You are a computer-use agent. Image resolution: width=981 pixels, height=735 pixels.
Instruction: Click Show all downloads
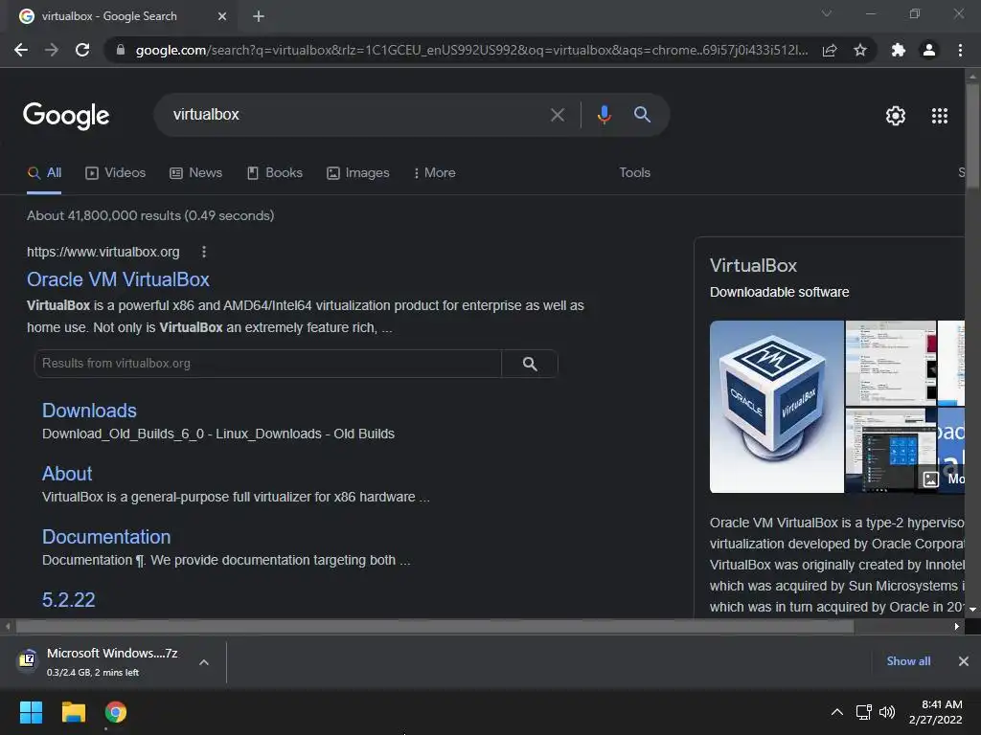(908, 661)
